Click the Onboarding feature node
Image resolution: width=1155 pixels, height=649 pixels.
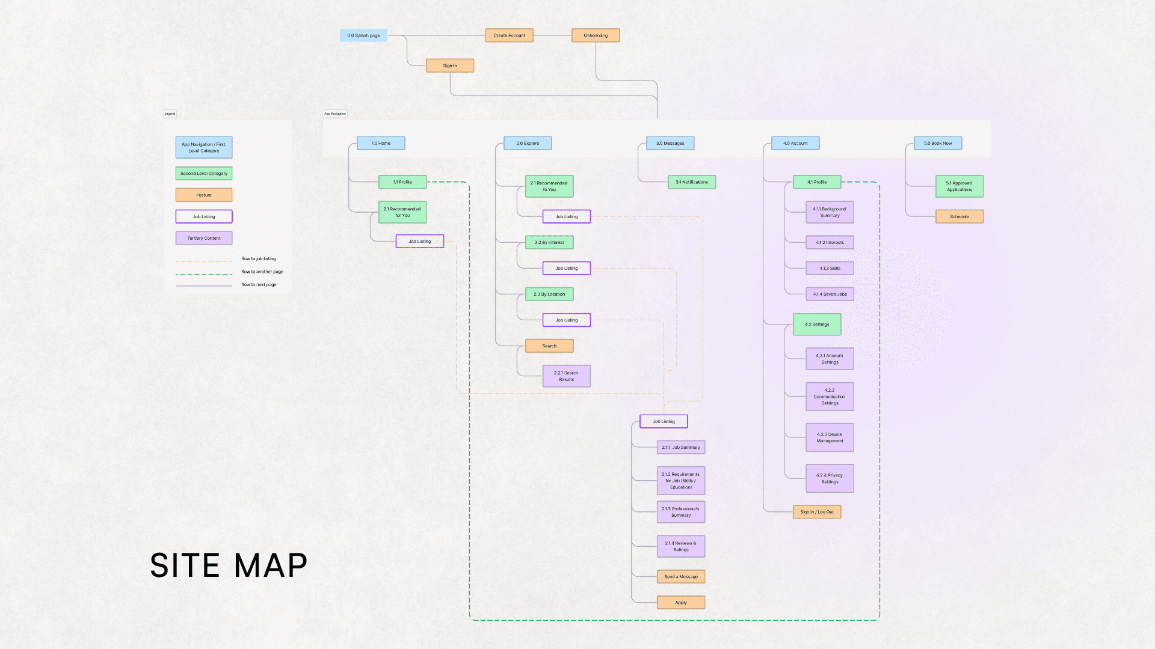point(595,35)
